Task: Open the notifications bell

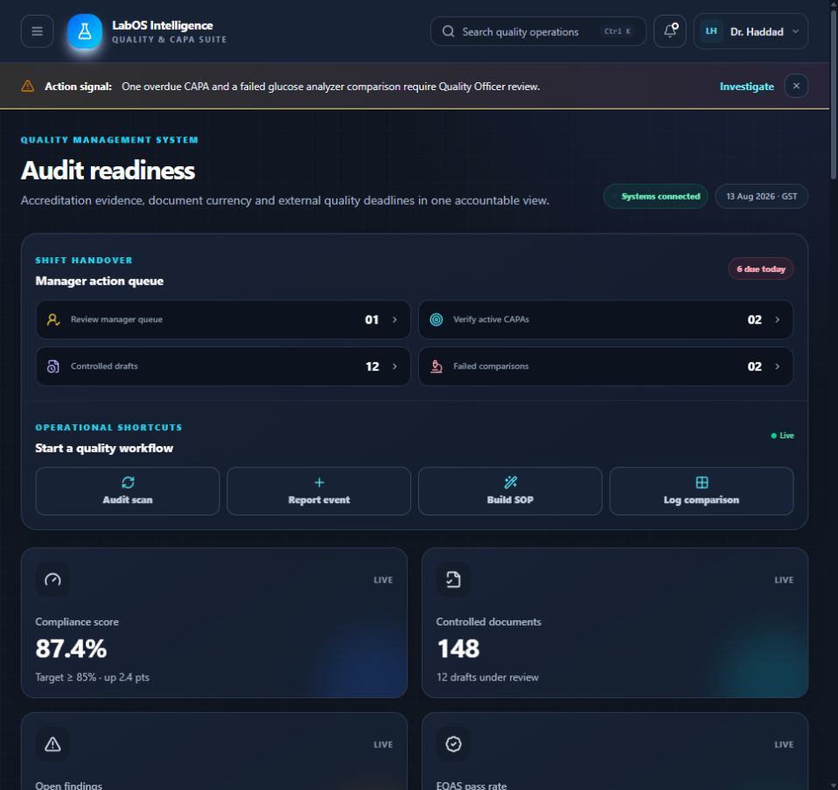Action: click(670, 31)
